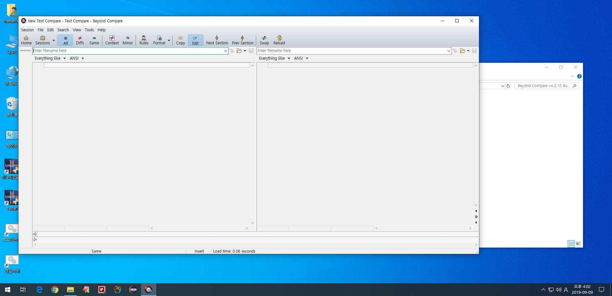Expand left filename history dropdown
The image size is (612, 296).
click(x=226, y=51)
